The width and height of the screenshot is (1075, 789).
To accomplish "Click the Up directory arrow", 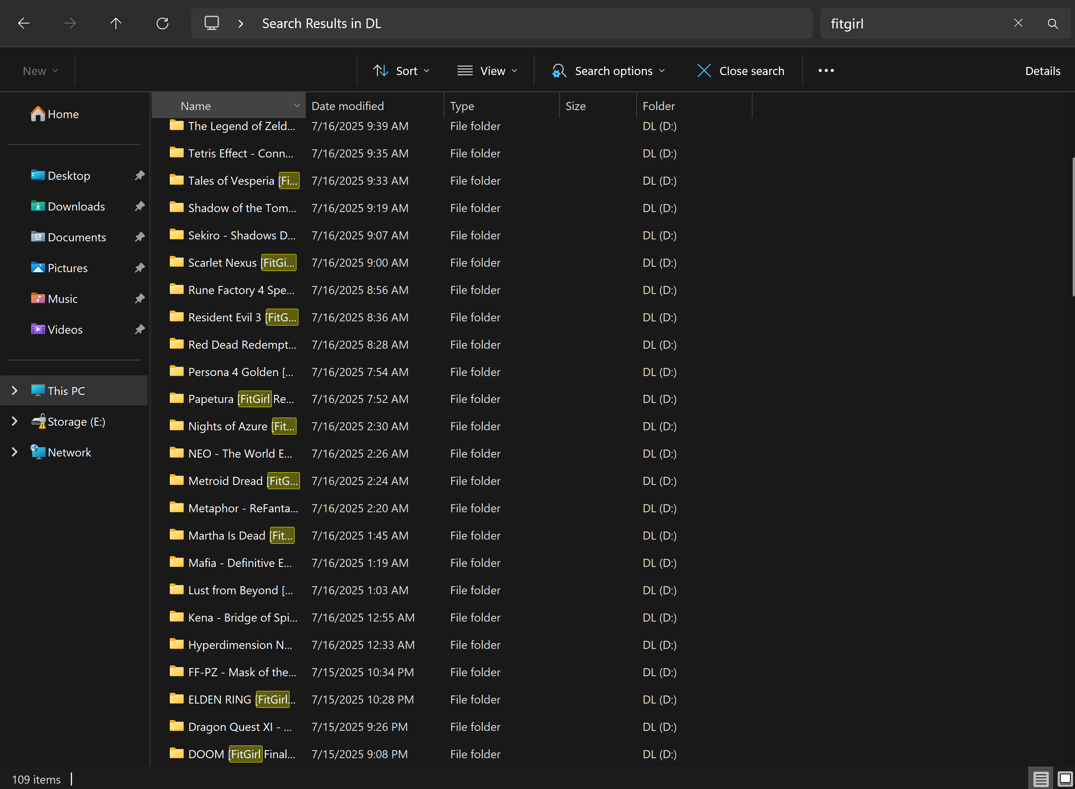I will pyautogui.click(x=116, y=23).
